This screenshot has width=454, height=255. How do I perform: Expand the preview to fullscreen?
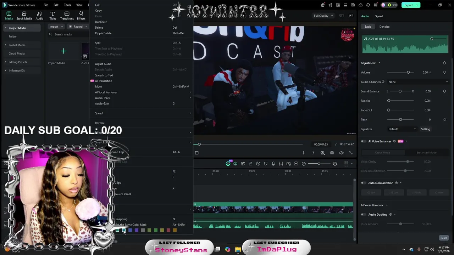tap(351, 153)
